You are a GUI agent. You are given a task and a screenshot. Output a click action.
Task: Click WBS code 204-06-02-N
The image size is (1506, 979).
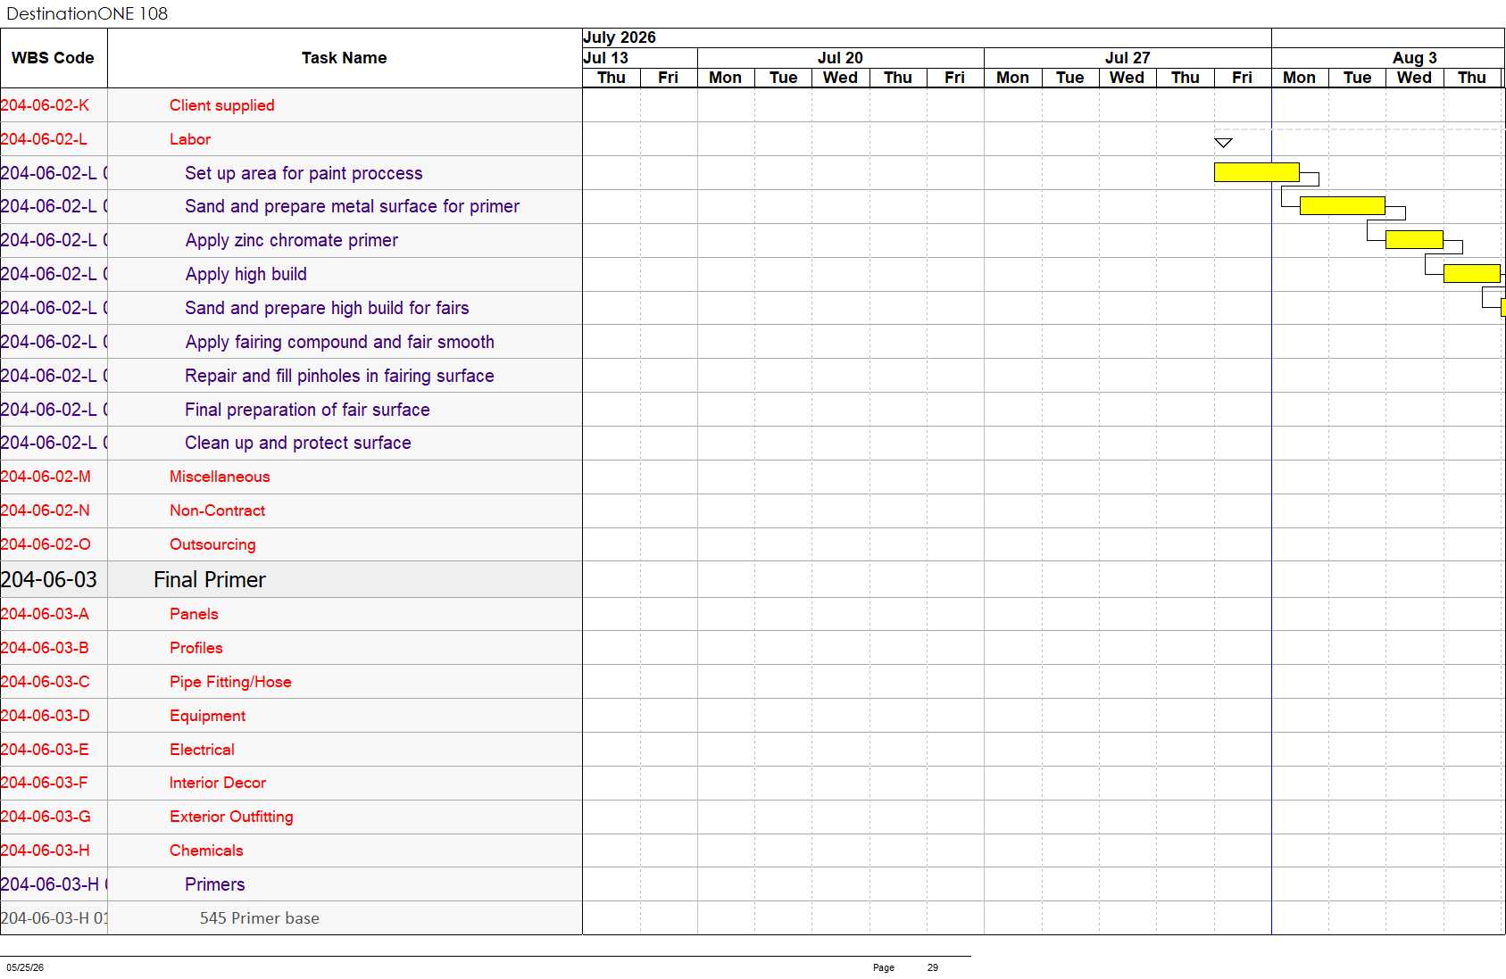pos(46,510)
